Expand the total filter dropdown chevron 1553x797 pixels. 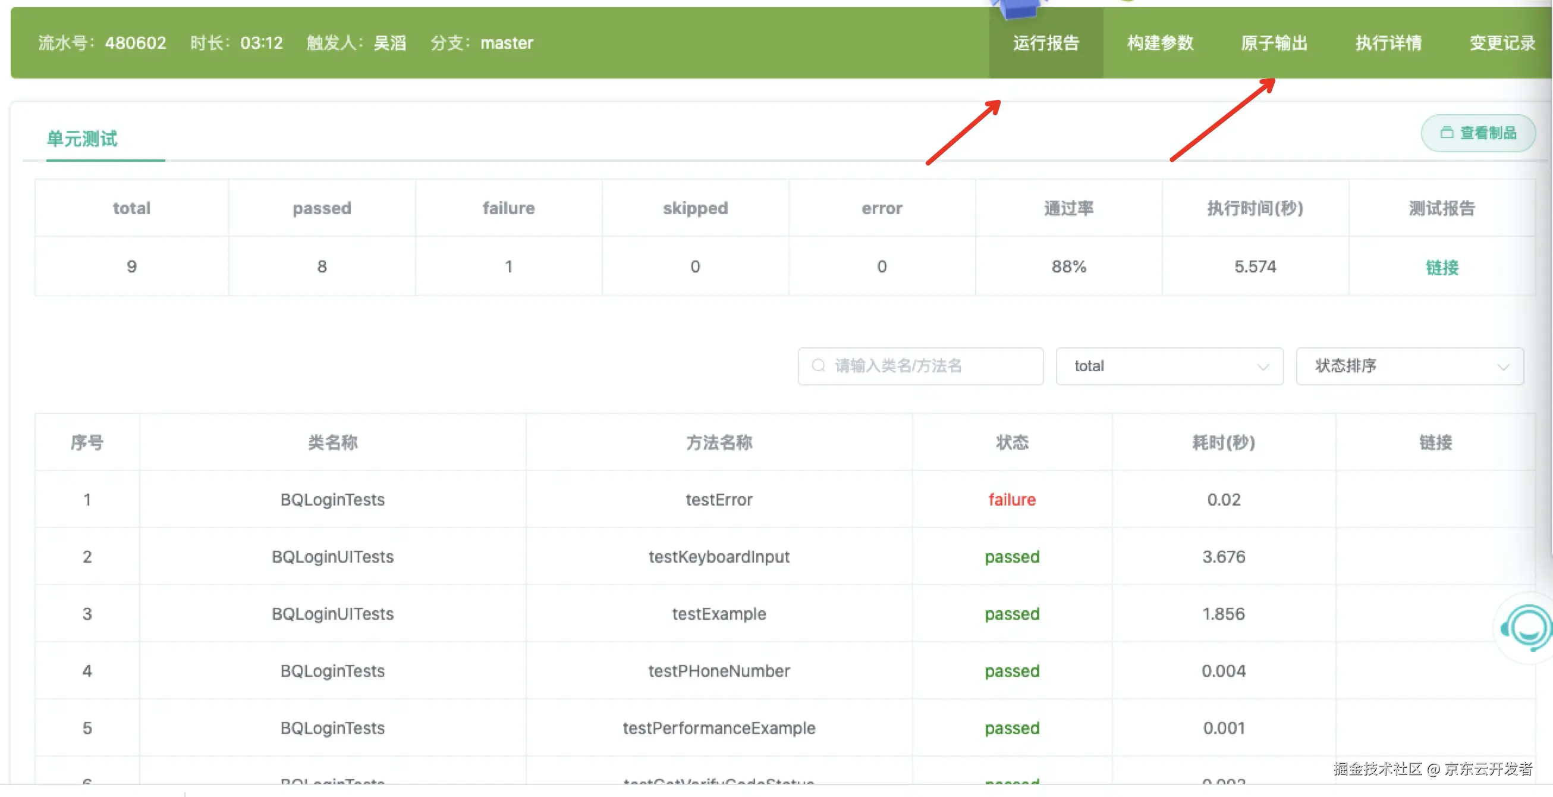(1262, 366)
